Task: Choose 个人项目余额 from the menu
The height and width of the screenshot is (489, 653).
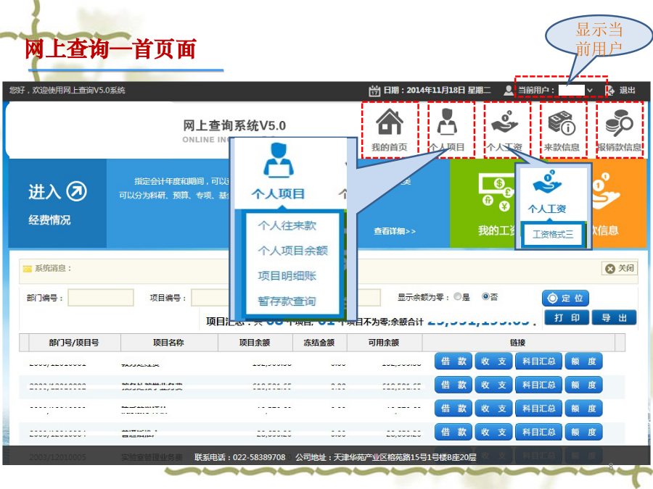Action: coord(293,251)
